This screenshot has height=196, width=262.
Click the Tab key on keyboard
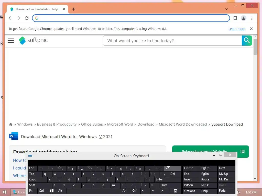click(x=35, y=174)
